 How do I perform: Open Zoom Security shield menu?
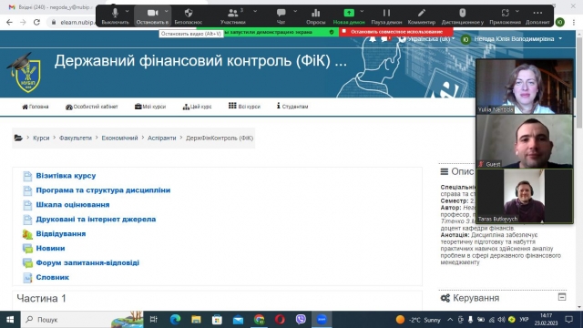pos(189,15)
